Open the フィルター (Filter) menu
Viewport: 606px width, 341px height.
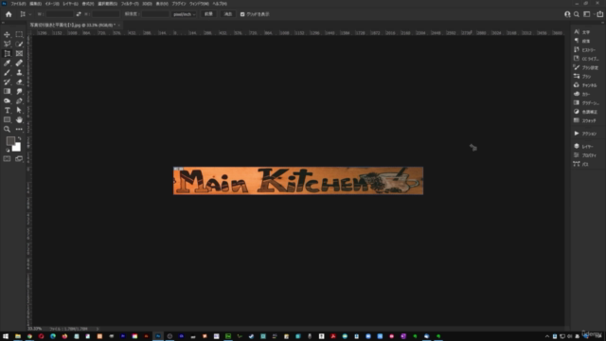coord(130,4)
